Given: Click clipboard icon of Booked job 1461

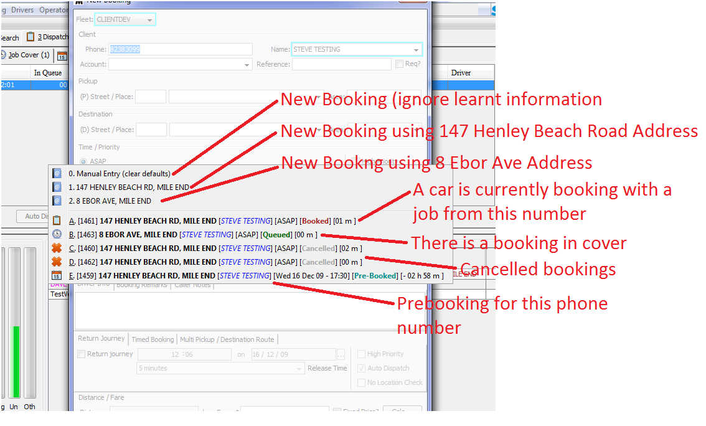Looking at the screenshot, I should [x=57, y=220].
